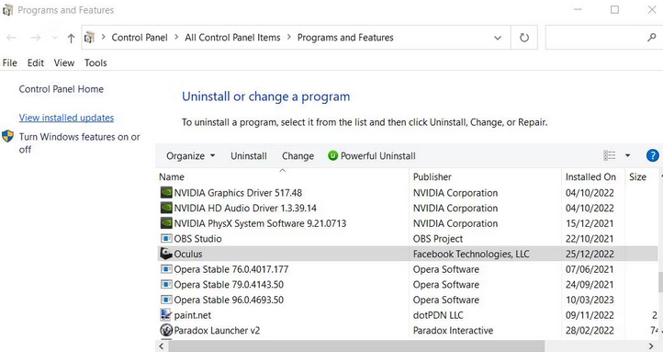Refresh the Programs and Features list
The width and height of the screenshot is (663, 352).
(x=524, y=38)
